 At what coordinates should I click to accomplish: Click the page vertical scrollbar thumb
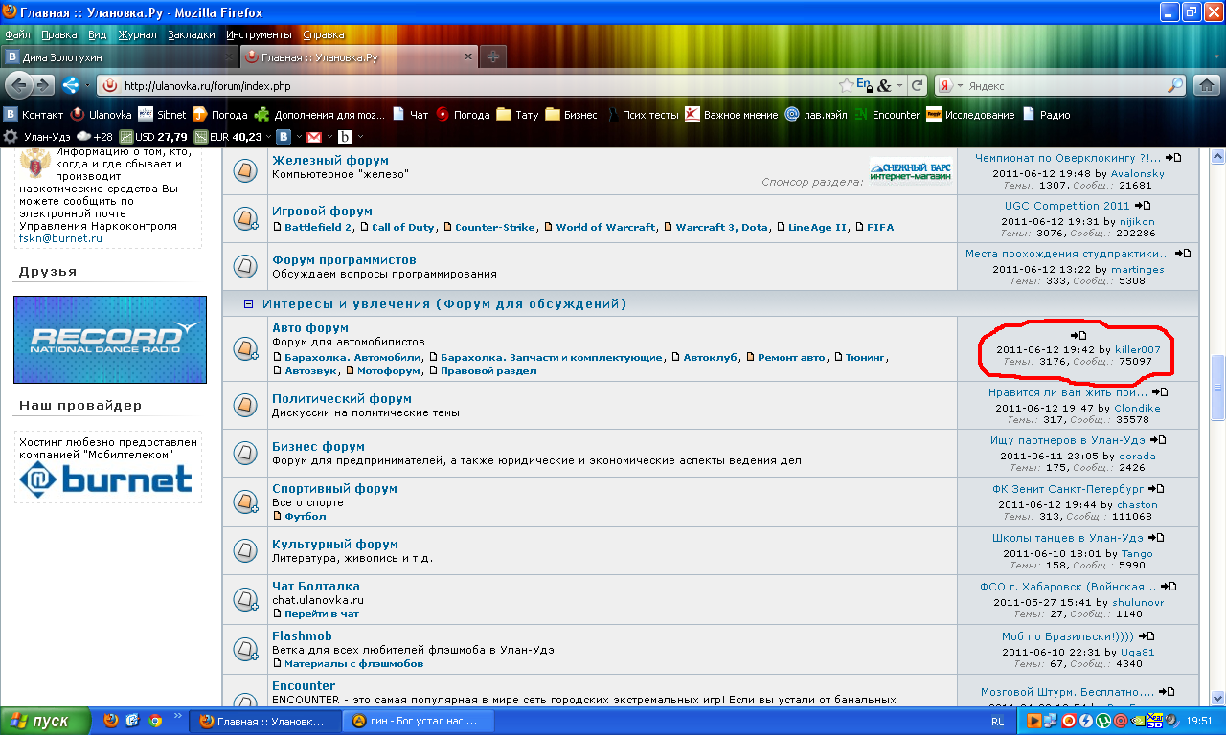coord(1217,387)
